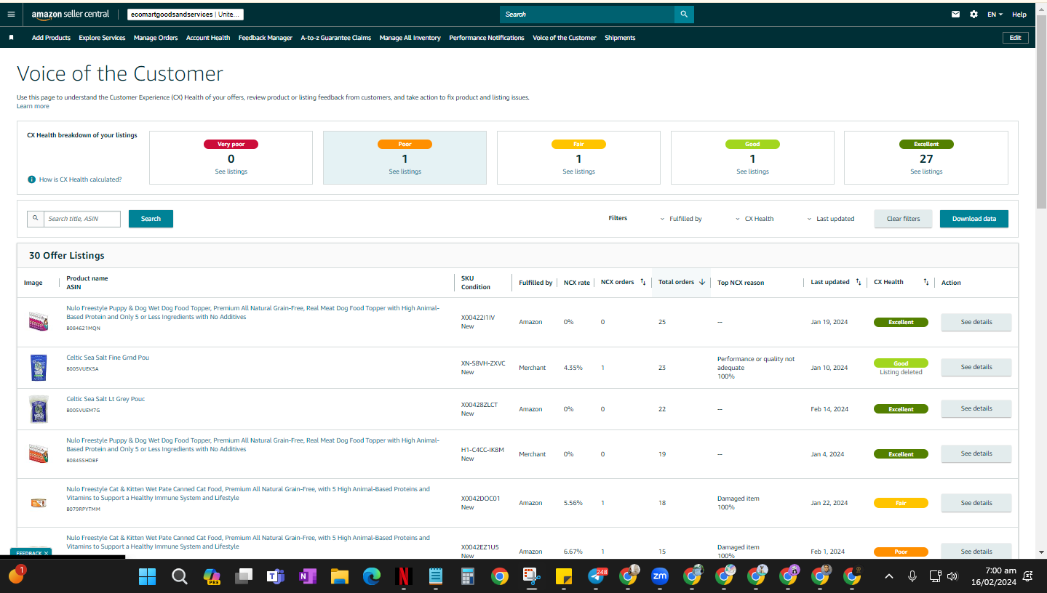Click the Edit navigation button
The width and height of the screenshot is (1047, 593).
point(1015,38)
